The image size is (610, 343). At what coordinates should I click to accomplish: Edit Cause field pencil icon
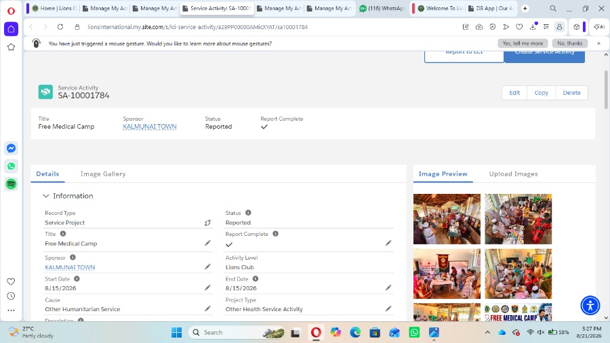[208, 308]
